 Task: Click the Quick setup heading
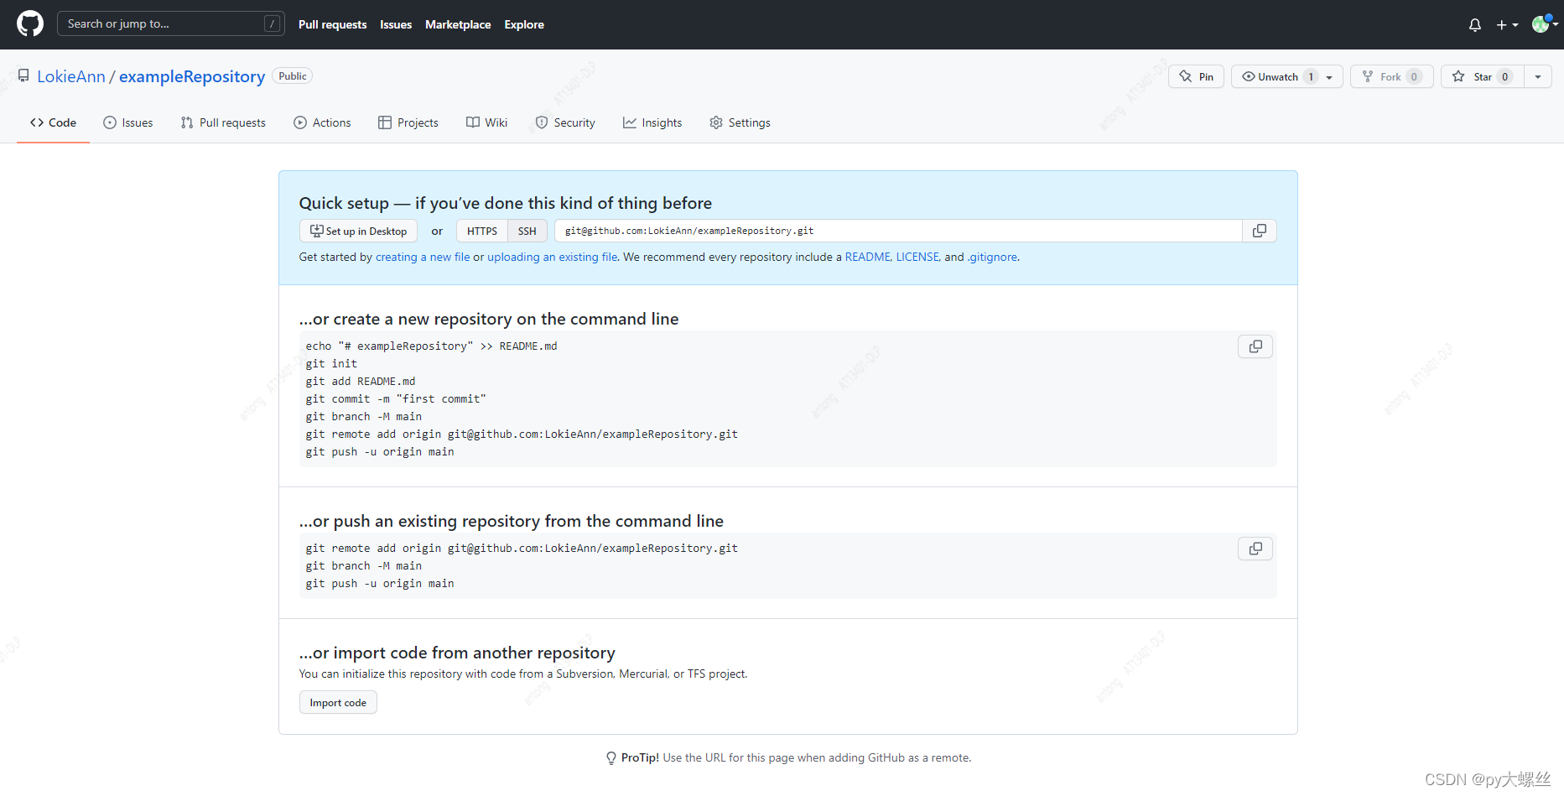[506, 203]
